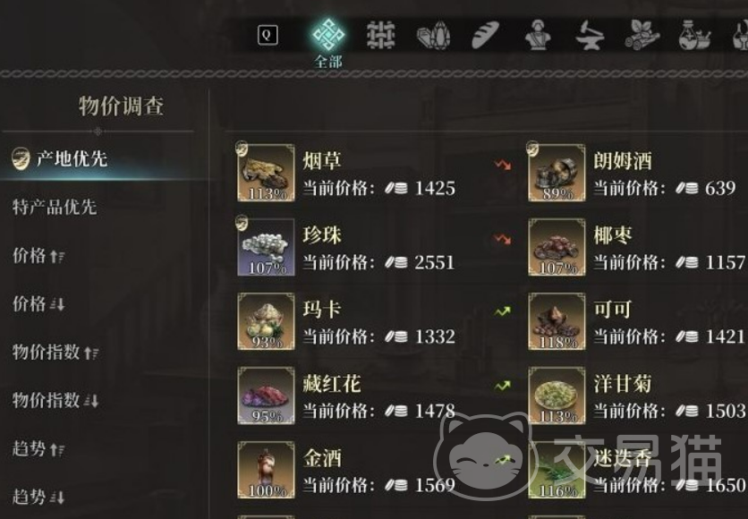Select the anvil and hammer category icon
The image size is (748, 519).
[590, 36]
